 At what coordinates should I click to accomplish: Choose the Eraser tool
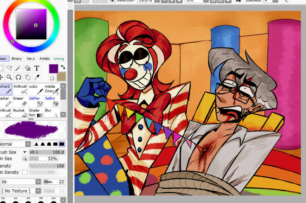click(x=20, y=101)
